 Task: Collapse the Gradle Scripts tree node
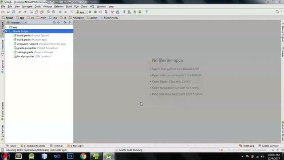pyautogui.click(x=6, y=32)
